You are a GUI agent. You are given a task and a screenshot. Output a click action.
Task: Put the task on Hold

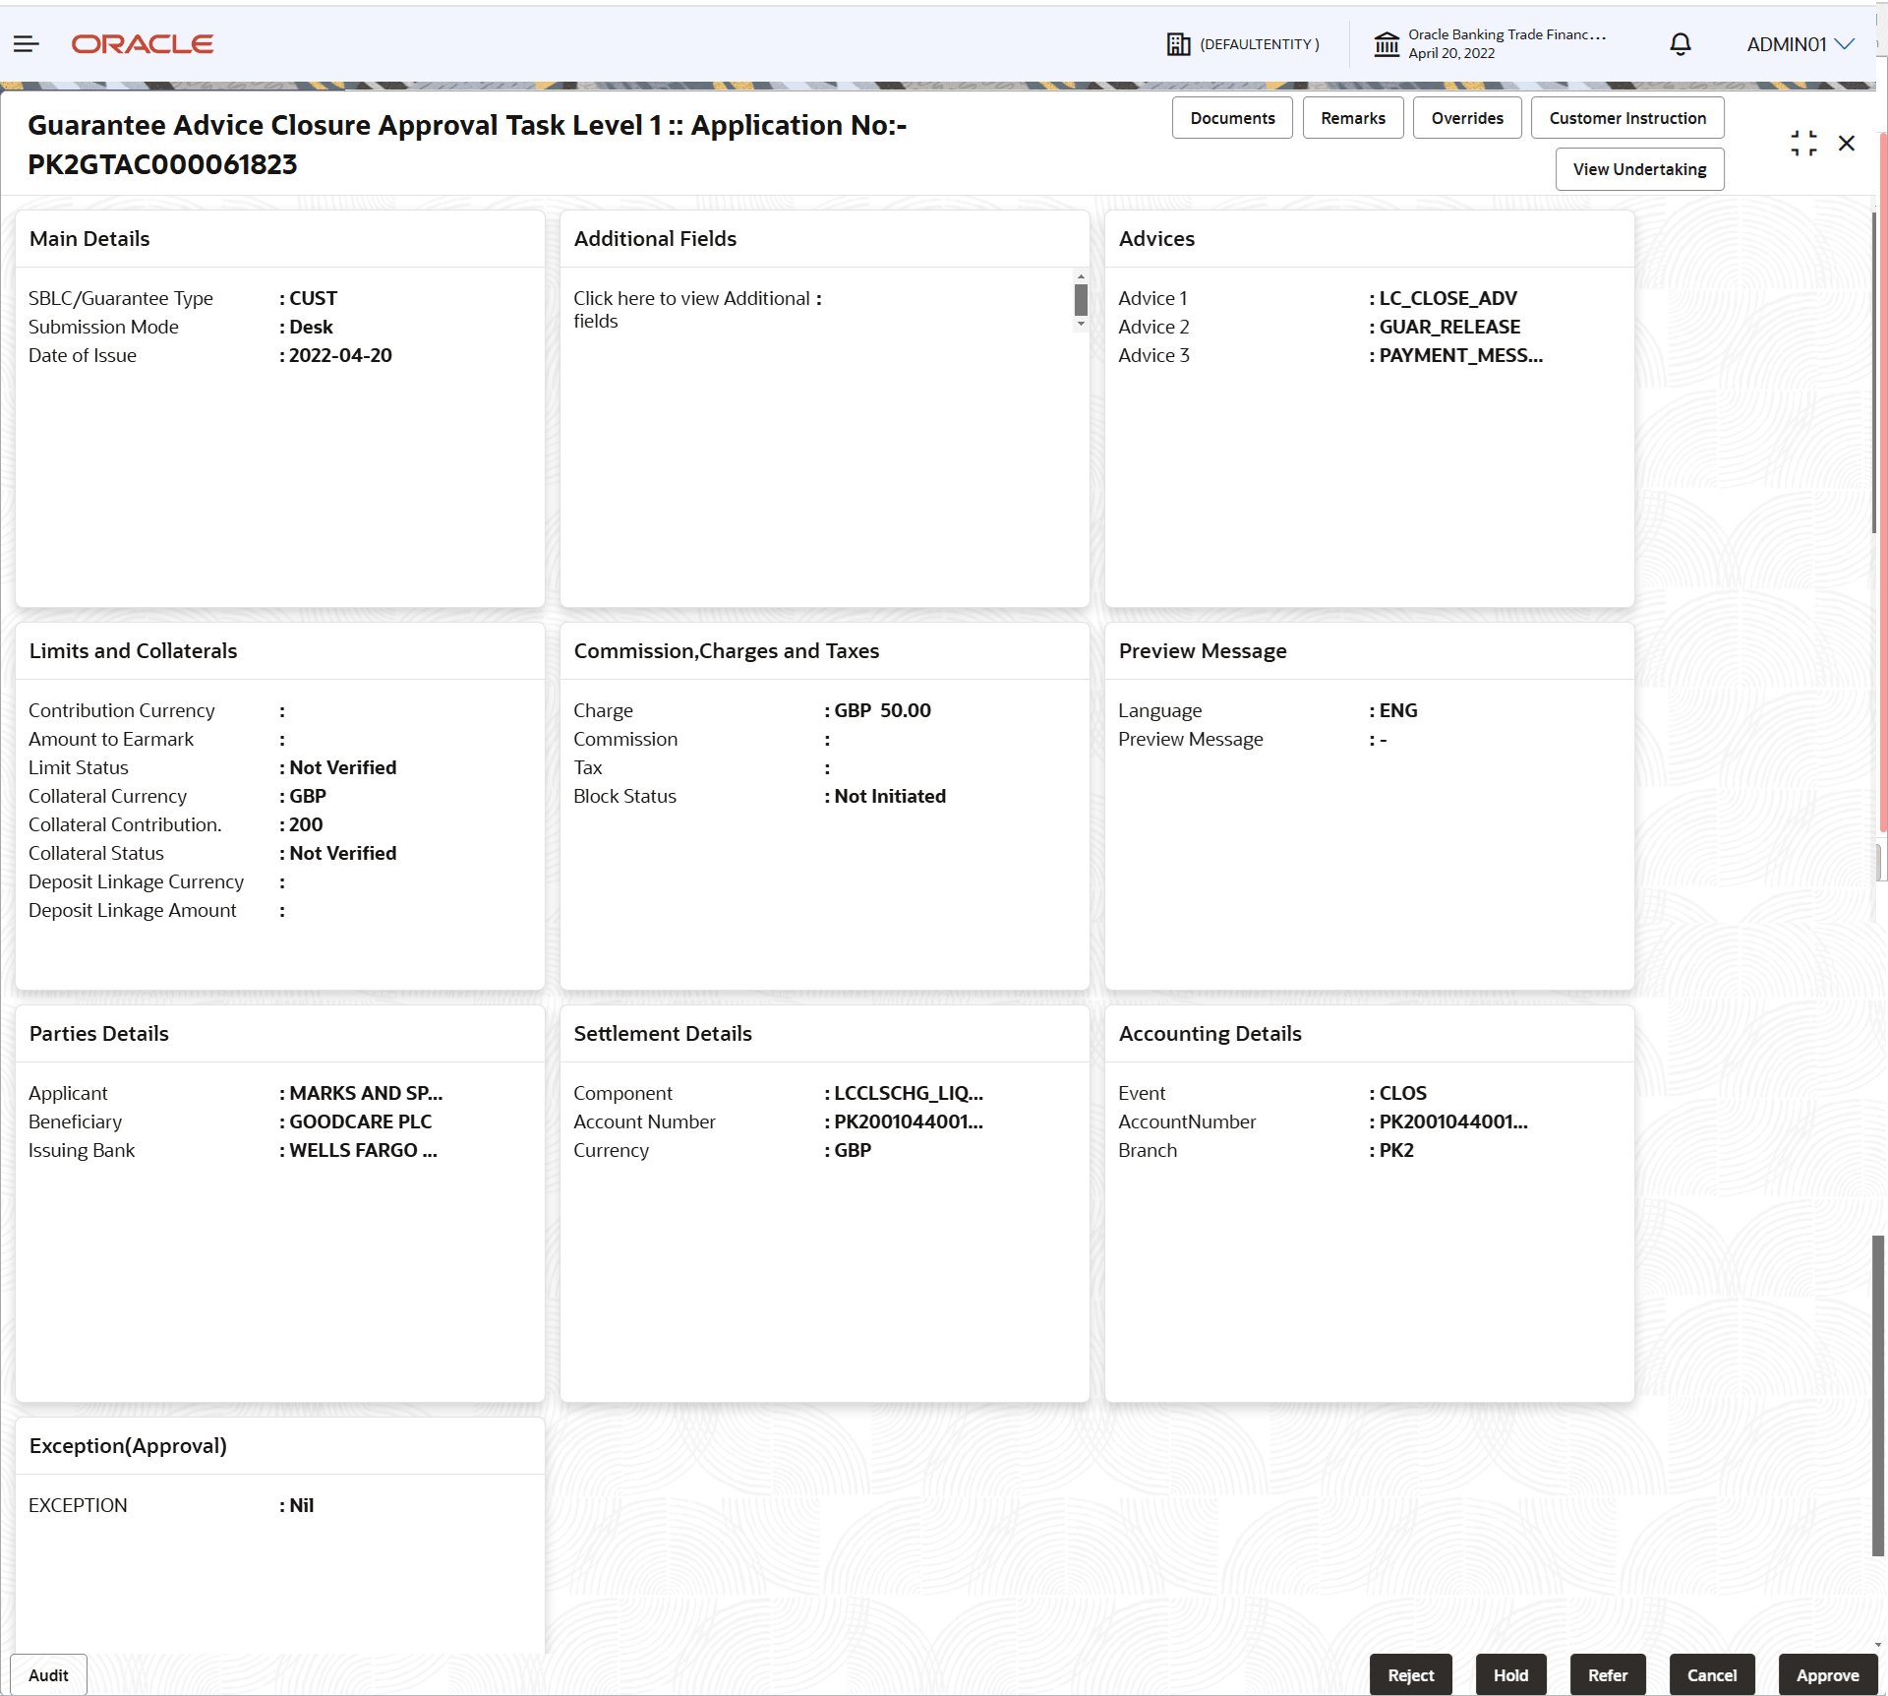click(1510, 1674)
